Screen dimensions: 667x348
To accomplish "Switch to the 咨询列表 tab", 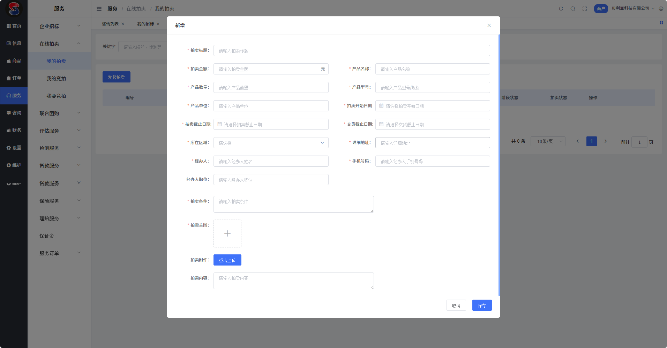I will [110, 24].
